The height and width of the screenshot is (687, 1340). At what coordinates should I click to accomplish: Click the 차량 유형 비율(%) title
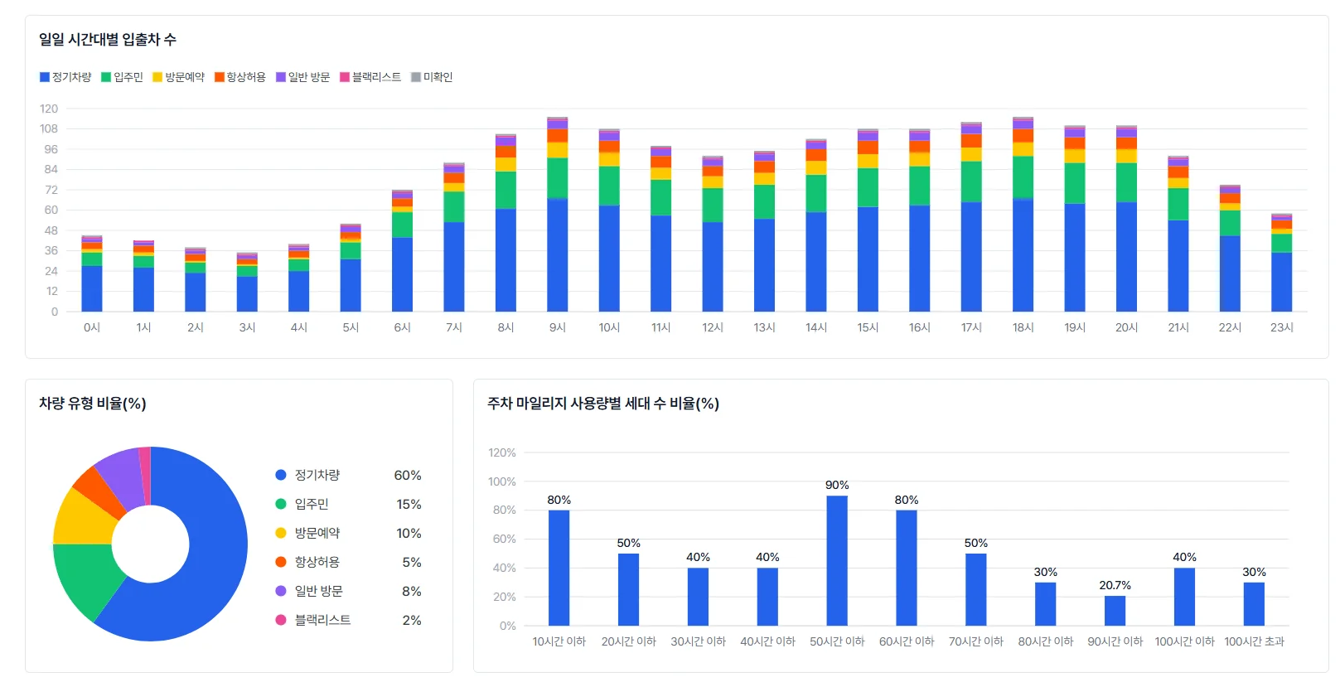click(x=93, y=404)
